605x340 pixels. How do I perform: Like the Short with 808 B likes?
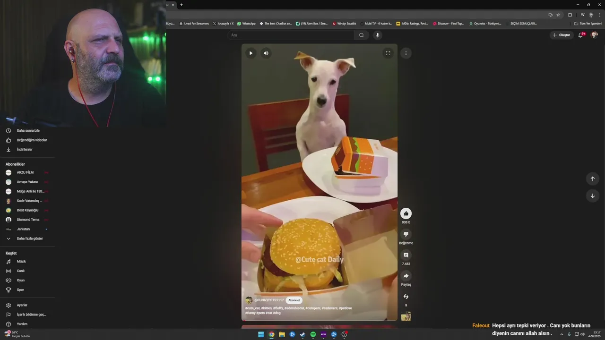pos(406,213)
